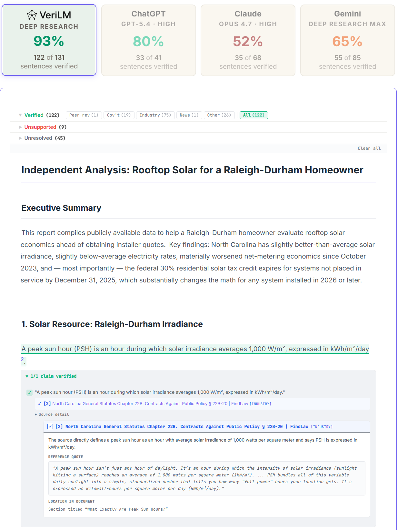Click the report title Independent Analysis heading

pyautogui.click(x=192, y=170)
